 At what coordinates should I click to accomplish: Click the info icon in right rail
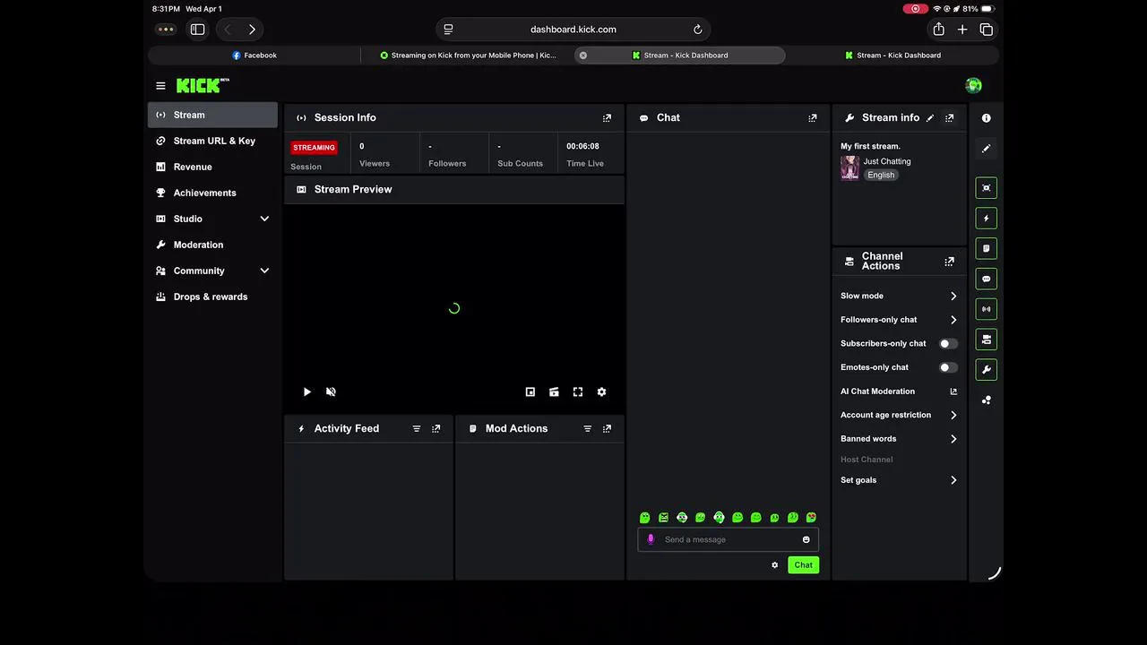[x=987, y=118]
